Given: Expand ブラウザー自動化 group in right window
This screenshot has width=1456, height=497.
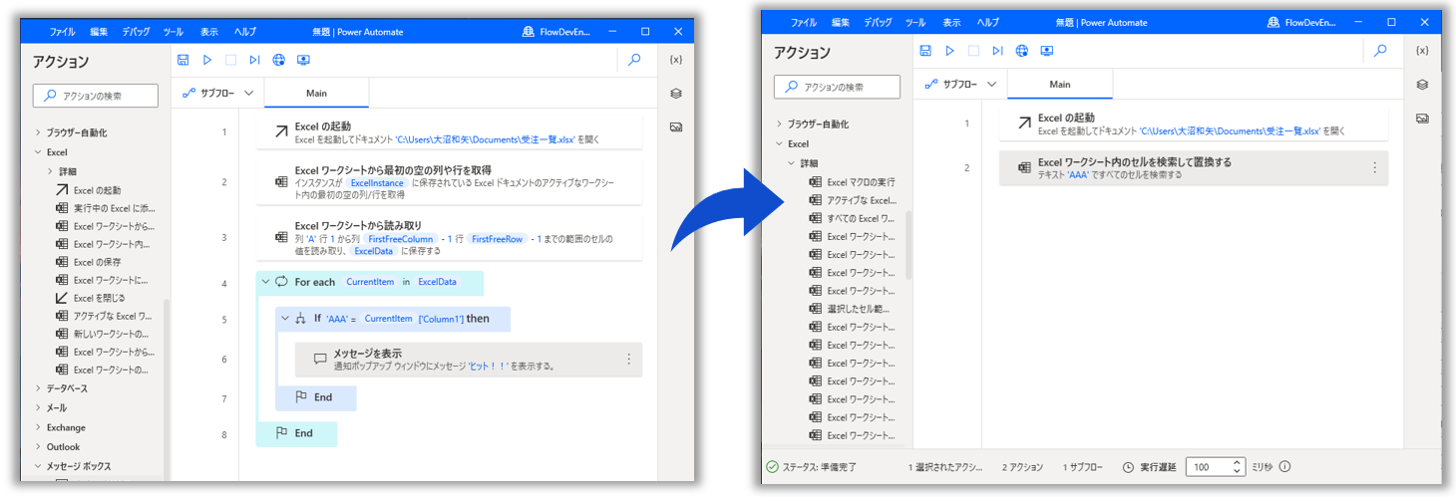Looking at the screenshot, I should [x=779, y=124].
